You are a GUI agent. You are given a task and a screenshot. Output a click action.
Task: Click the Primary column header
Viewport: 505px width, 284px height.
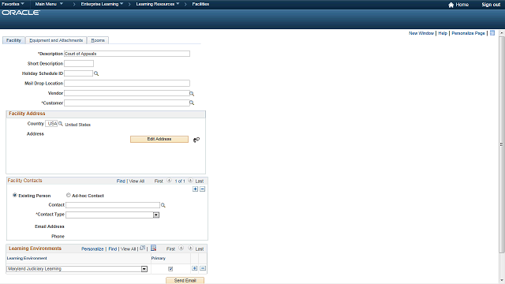pos(158,258)
